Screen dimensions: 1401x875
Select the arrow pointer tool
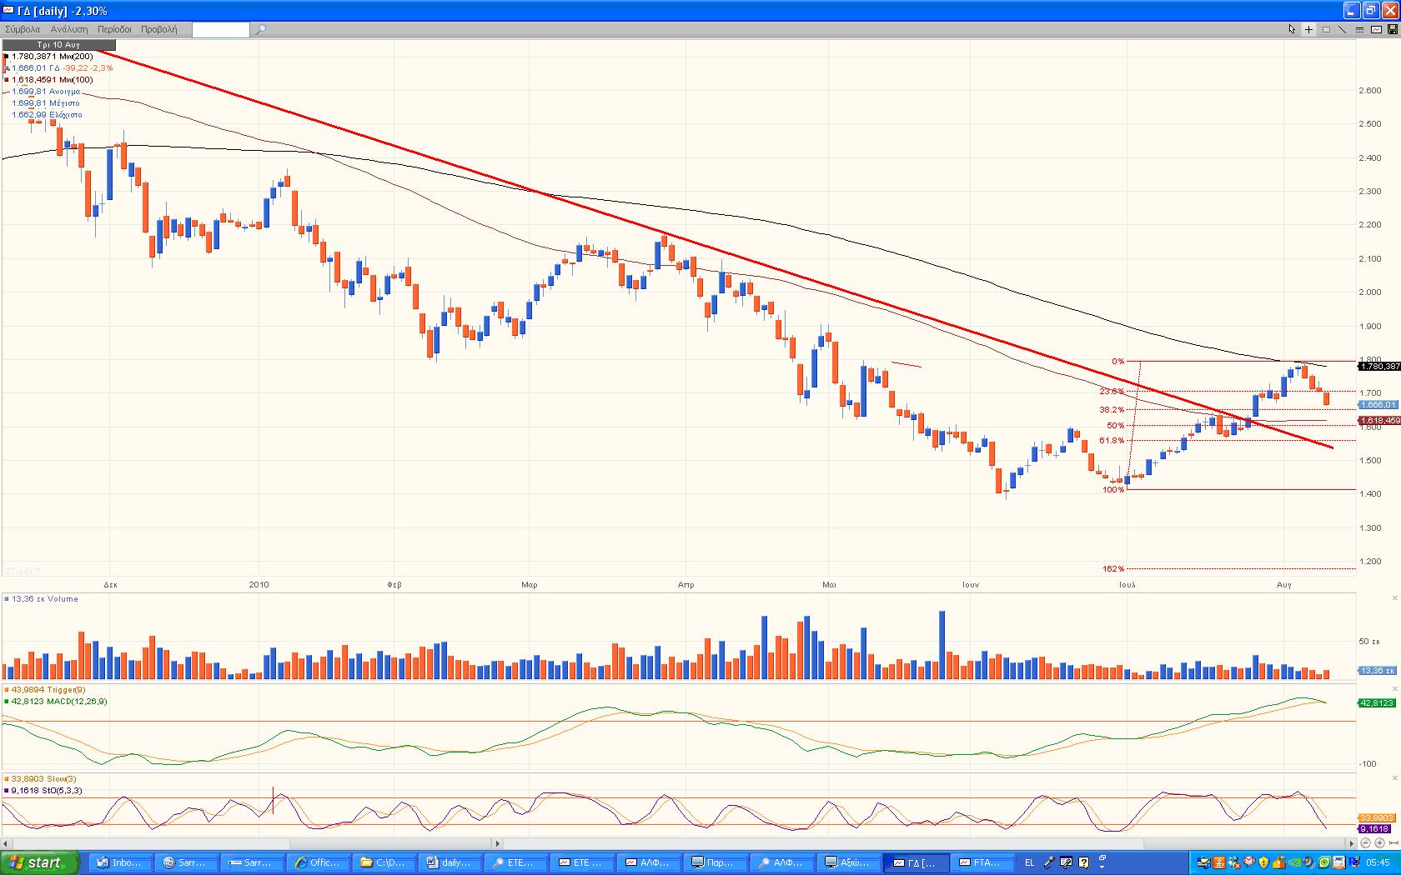tap(1292, 29)
